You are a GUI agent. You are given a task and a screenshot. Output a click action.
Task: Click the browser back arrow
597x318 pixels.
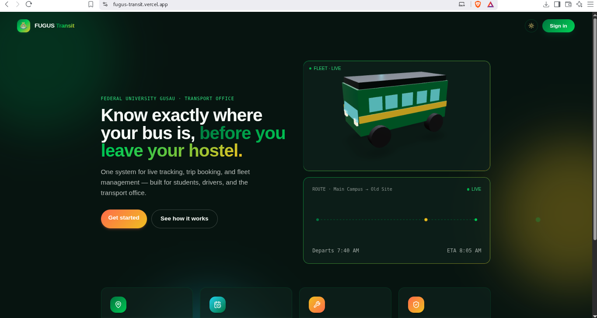[7, 4]
